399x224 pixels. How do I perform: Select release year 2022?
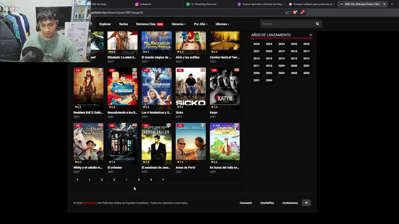[x=306, y=44]
